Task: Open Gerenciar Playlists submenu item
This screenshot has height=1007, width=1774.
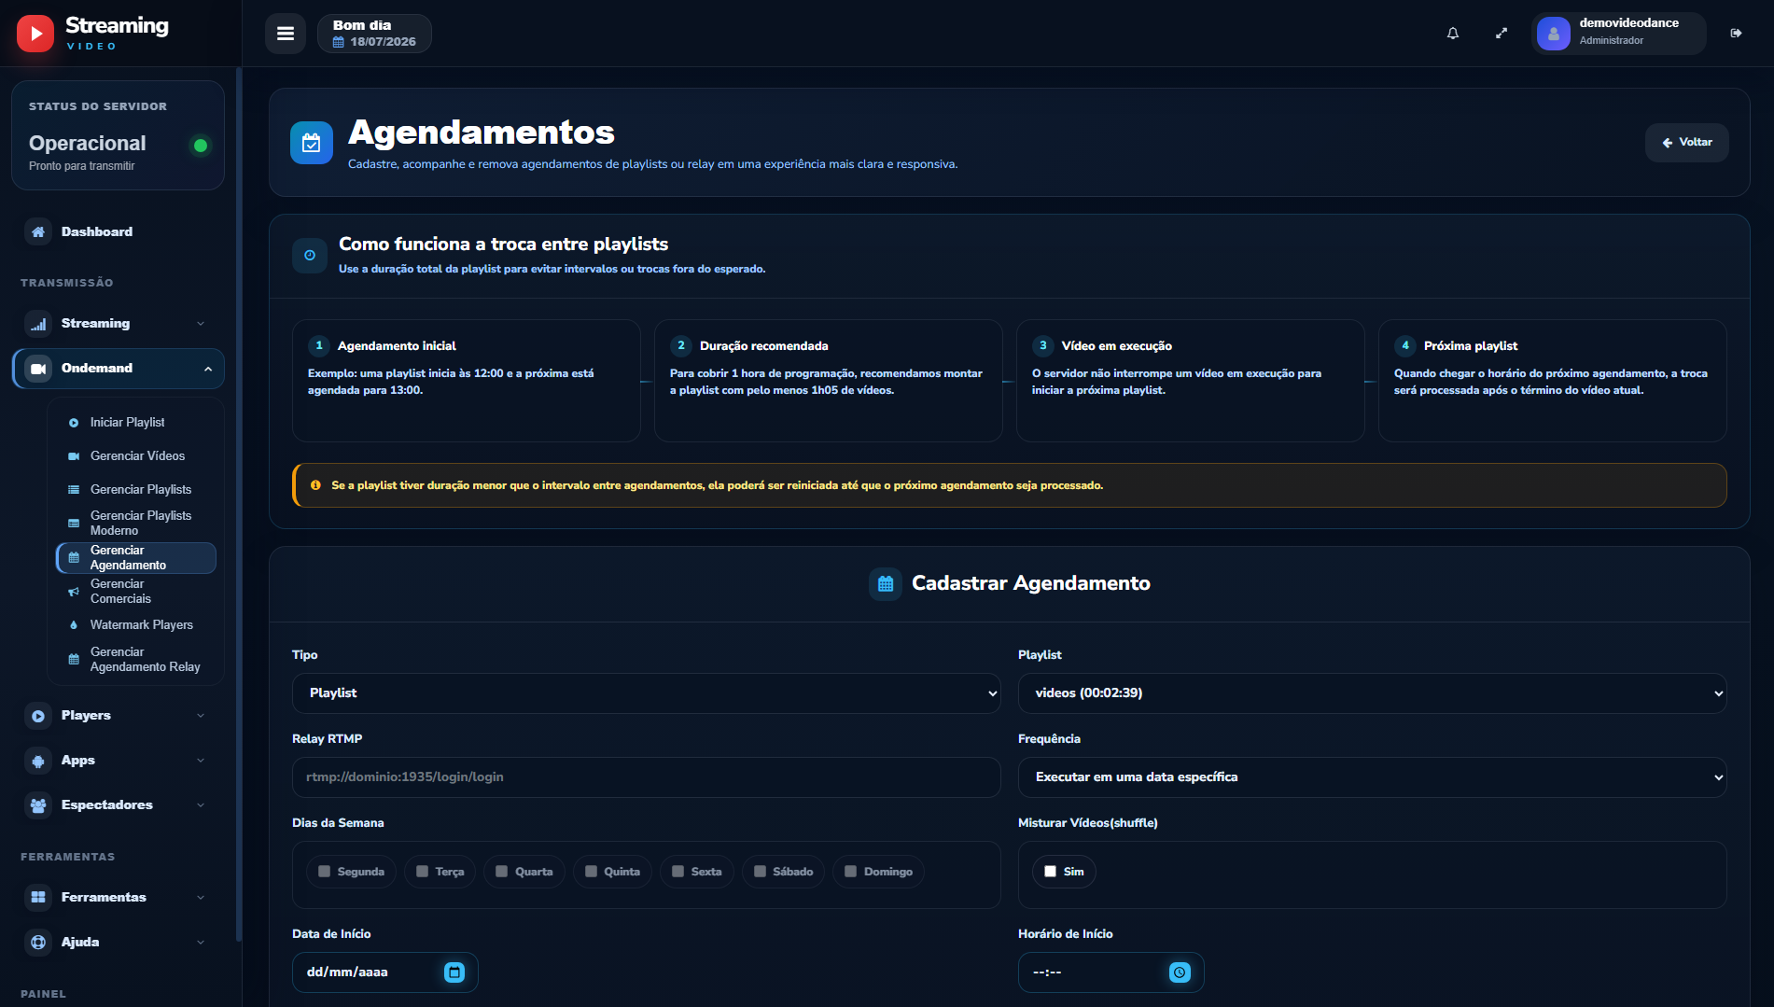Action: tap(136, 490)
